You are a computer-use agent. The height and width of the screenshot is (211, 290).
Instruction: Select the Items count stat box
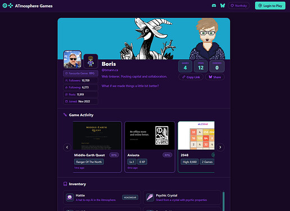click(201, 66)
